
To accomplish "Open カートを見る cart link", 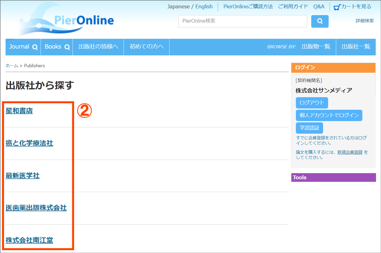I will [x=356, y=7].
